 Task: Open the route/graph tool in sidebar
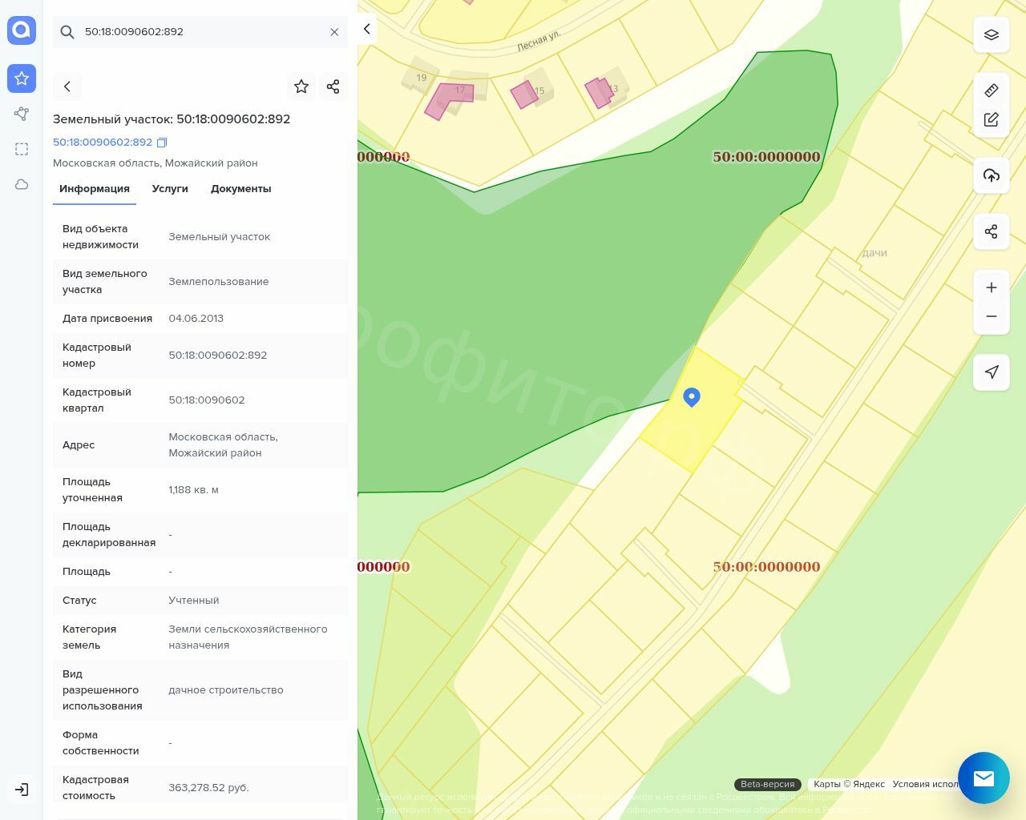[x=22, y=114]
